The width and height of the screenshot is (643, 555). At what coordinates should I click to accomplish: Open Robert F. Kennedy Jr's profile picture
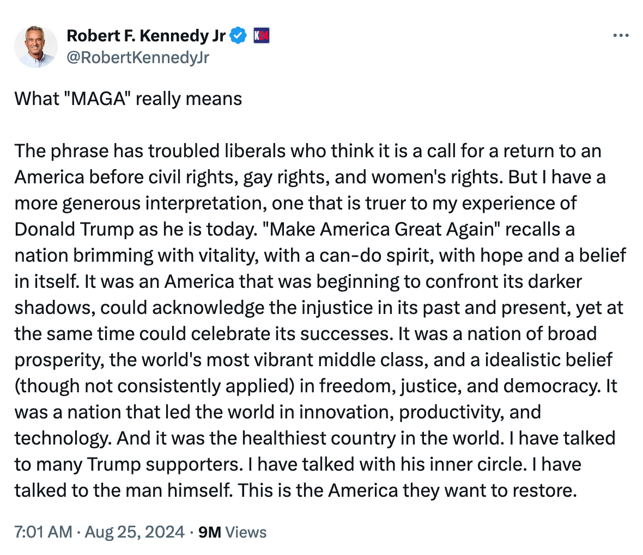coord(36,46)
